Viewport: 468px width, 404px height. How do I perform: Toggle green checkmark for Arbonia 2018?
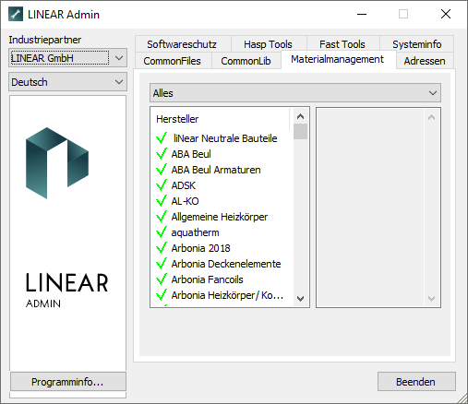[x=162, y=248]
